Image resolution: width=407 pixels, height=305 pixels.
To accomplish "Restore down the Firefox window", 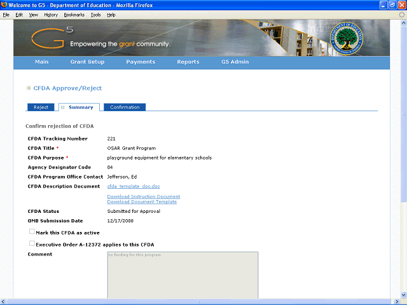I will pyautogui.click(x=393, y=5).
